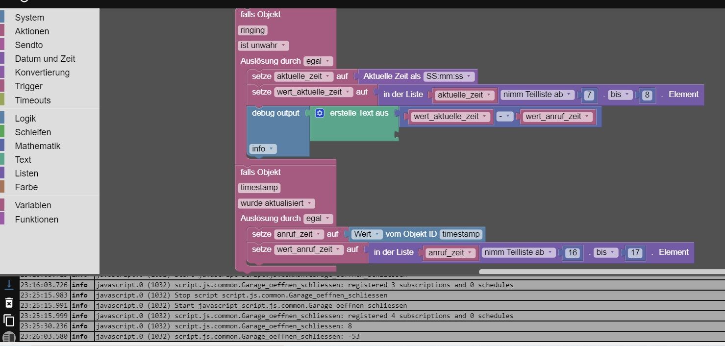
Task: Open 'aktuelle_zeit' variable dropdown in setze block
Action: pos(303,76)
